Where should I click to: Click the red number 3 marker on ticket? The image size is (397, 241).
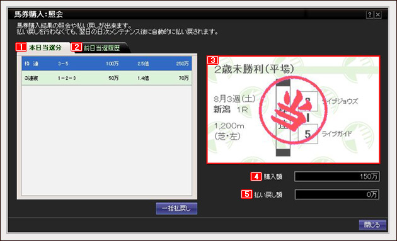(x=213, y=60)
